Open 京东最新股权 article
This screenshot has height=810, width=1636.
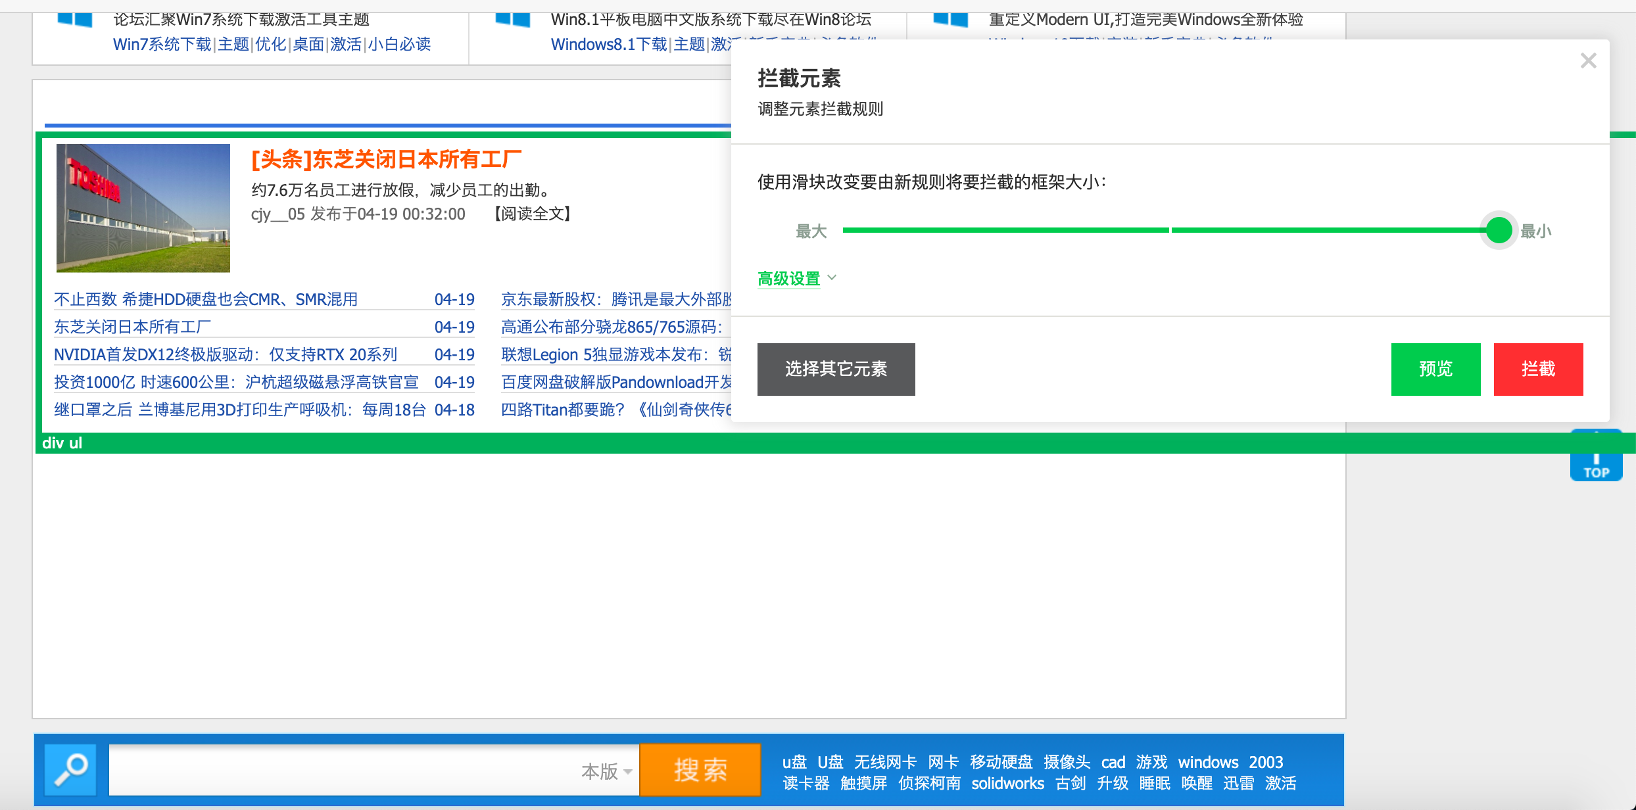tap(616, 299)
